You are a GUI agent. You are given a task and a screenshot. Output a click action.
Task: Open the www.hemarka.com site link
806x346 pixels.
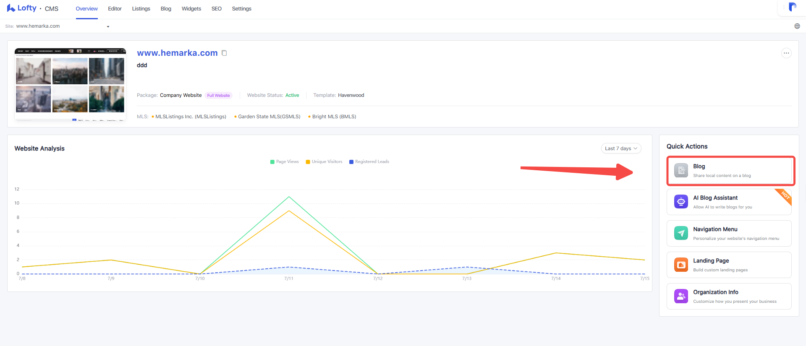coord(177,53)
